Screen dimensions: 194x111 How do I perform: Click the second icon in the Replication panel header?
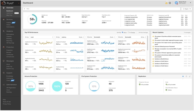coord(186,76)
